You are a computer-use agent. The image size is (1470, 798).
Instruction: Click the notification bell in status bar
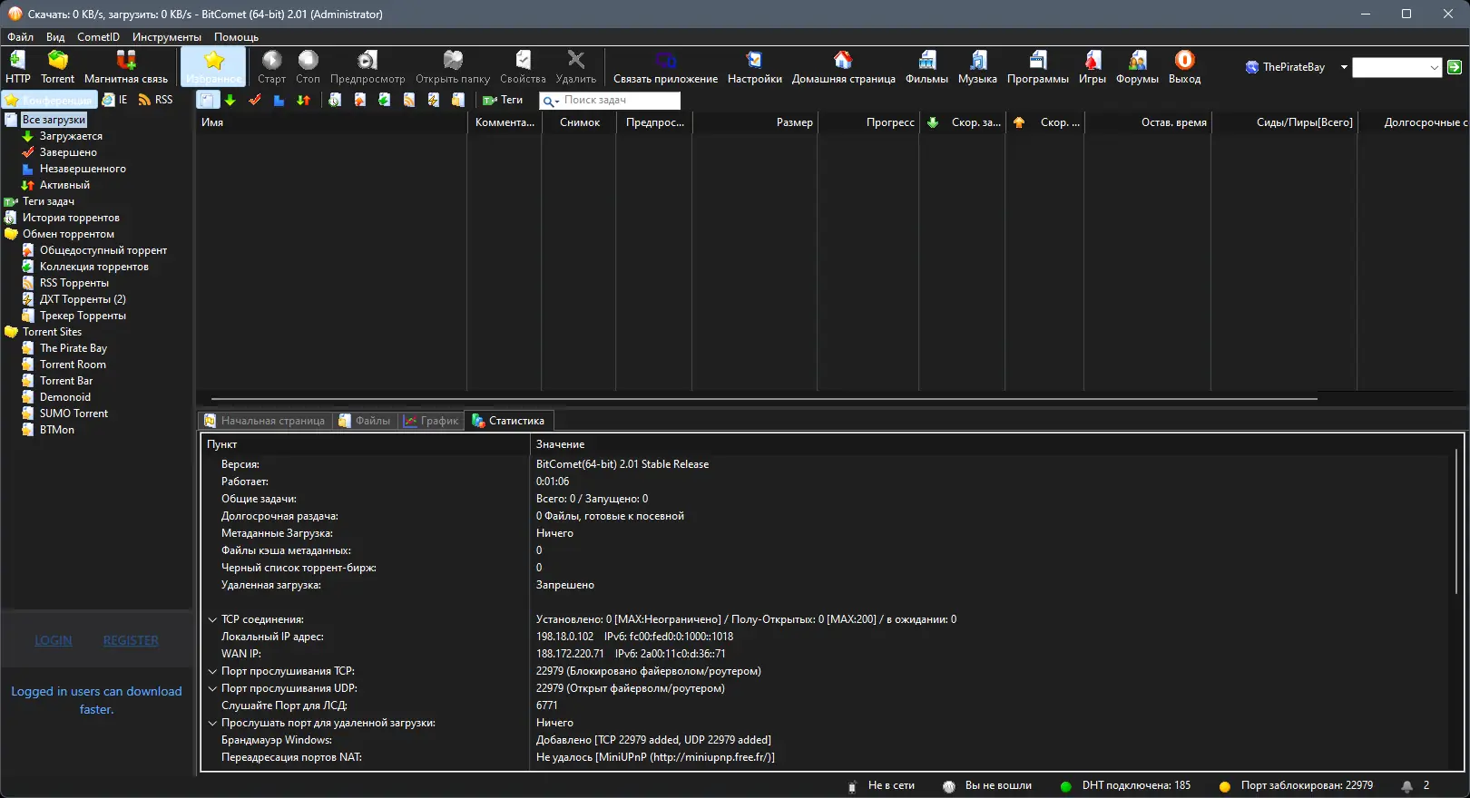tap(1406, 786)
